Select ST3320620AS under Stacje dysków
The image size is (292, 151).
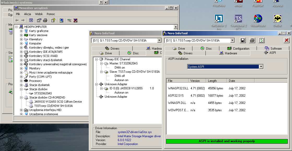coord(43,93)
